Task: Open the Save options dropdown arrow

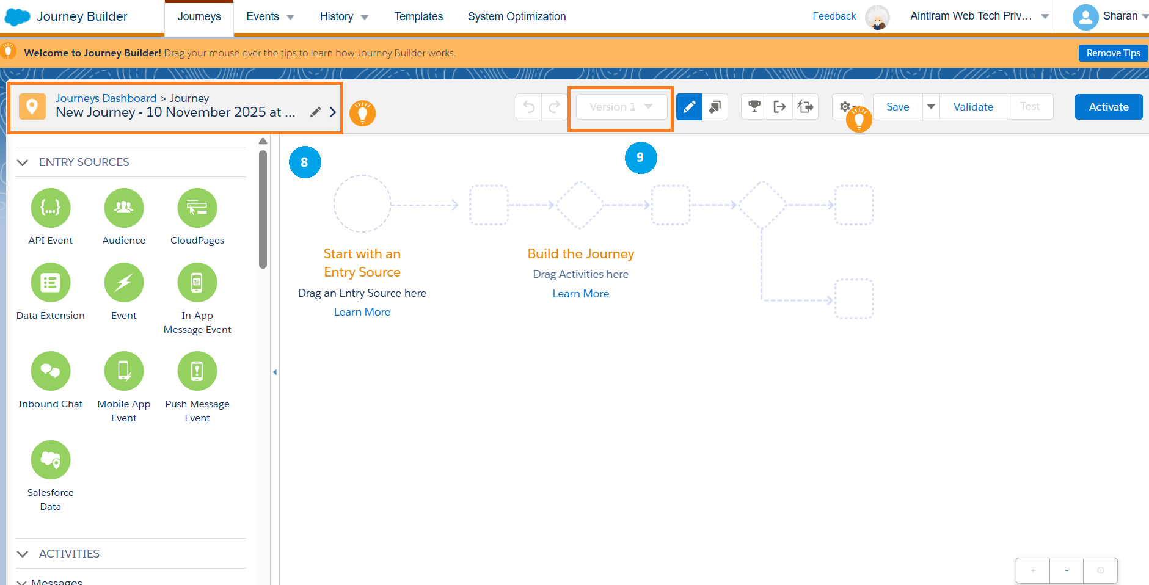Action: [931, 107]
